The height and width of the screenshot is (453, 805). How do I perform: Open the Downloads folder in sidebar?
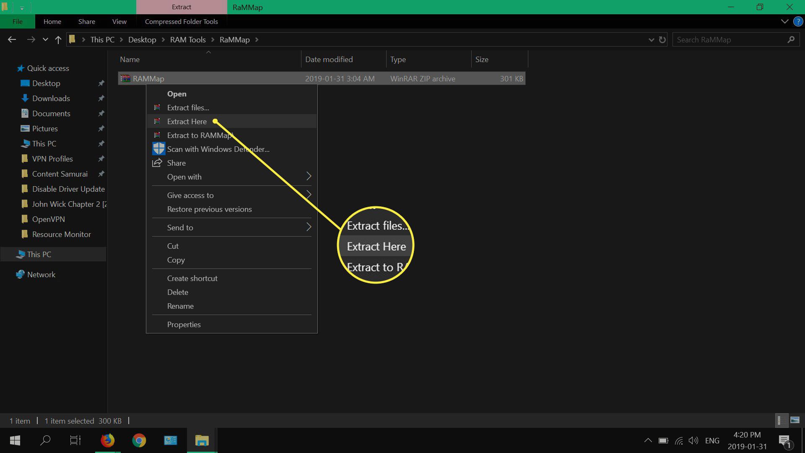pyautogui.click(x=51, y=98)
